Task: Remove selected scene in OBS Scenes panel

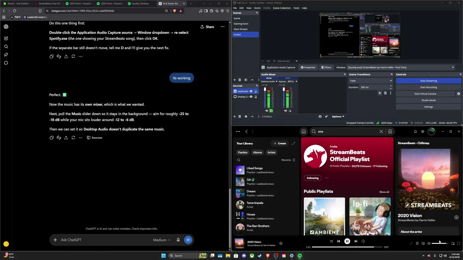Action: pos(240,80)
